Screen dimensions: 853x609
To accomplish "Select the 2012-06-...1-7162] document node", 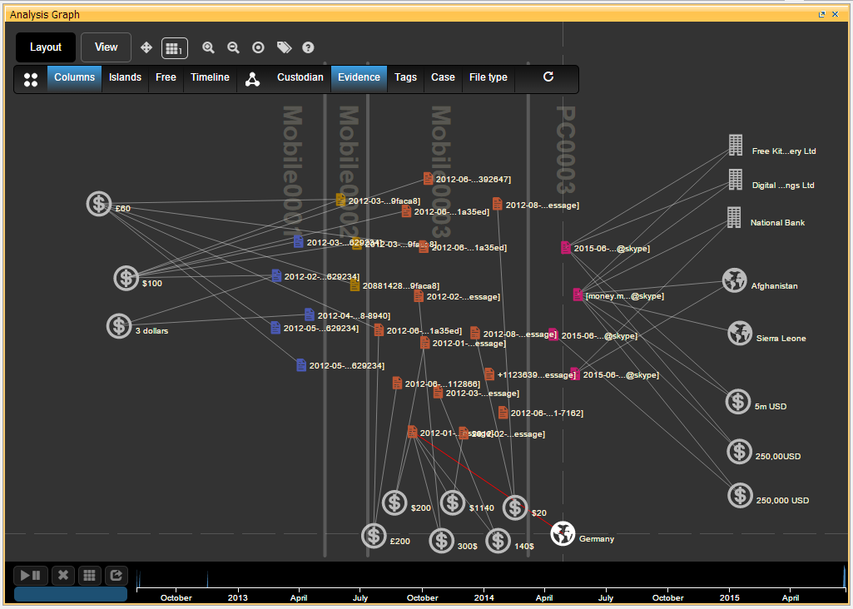I will tap(503, 413).
